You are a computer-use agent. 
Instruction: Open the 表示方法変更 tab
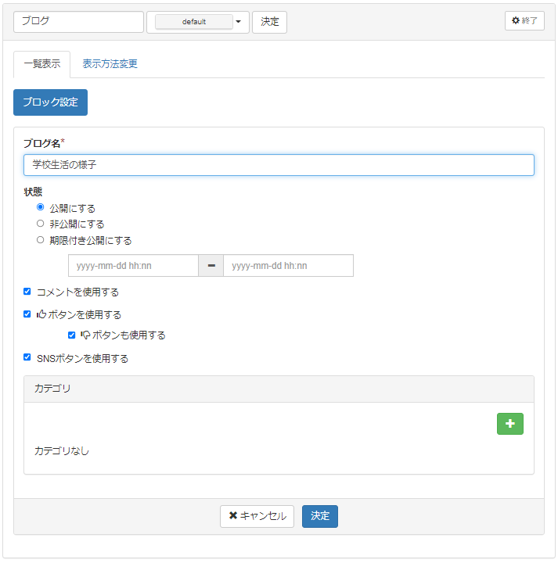click(x=110, y=64)
